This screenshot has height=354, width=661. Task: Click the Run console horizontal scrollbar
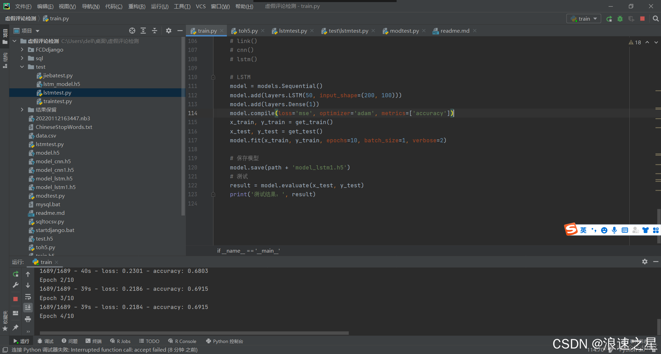click(194, 333)
